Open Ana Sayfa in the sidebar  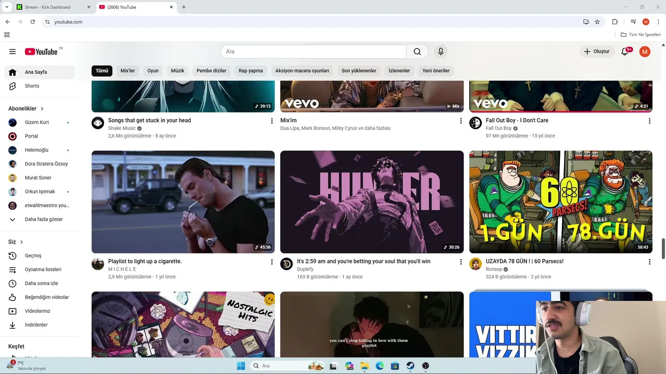click(x=40, y=72)
